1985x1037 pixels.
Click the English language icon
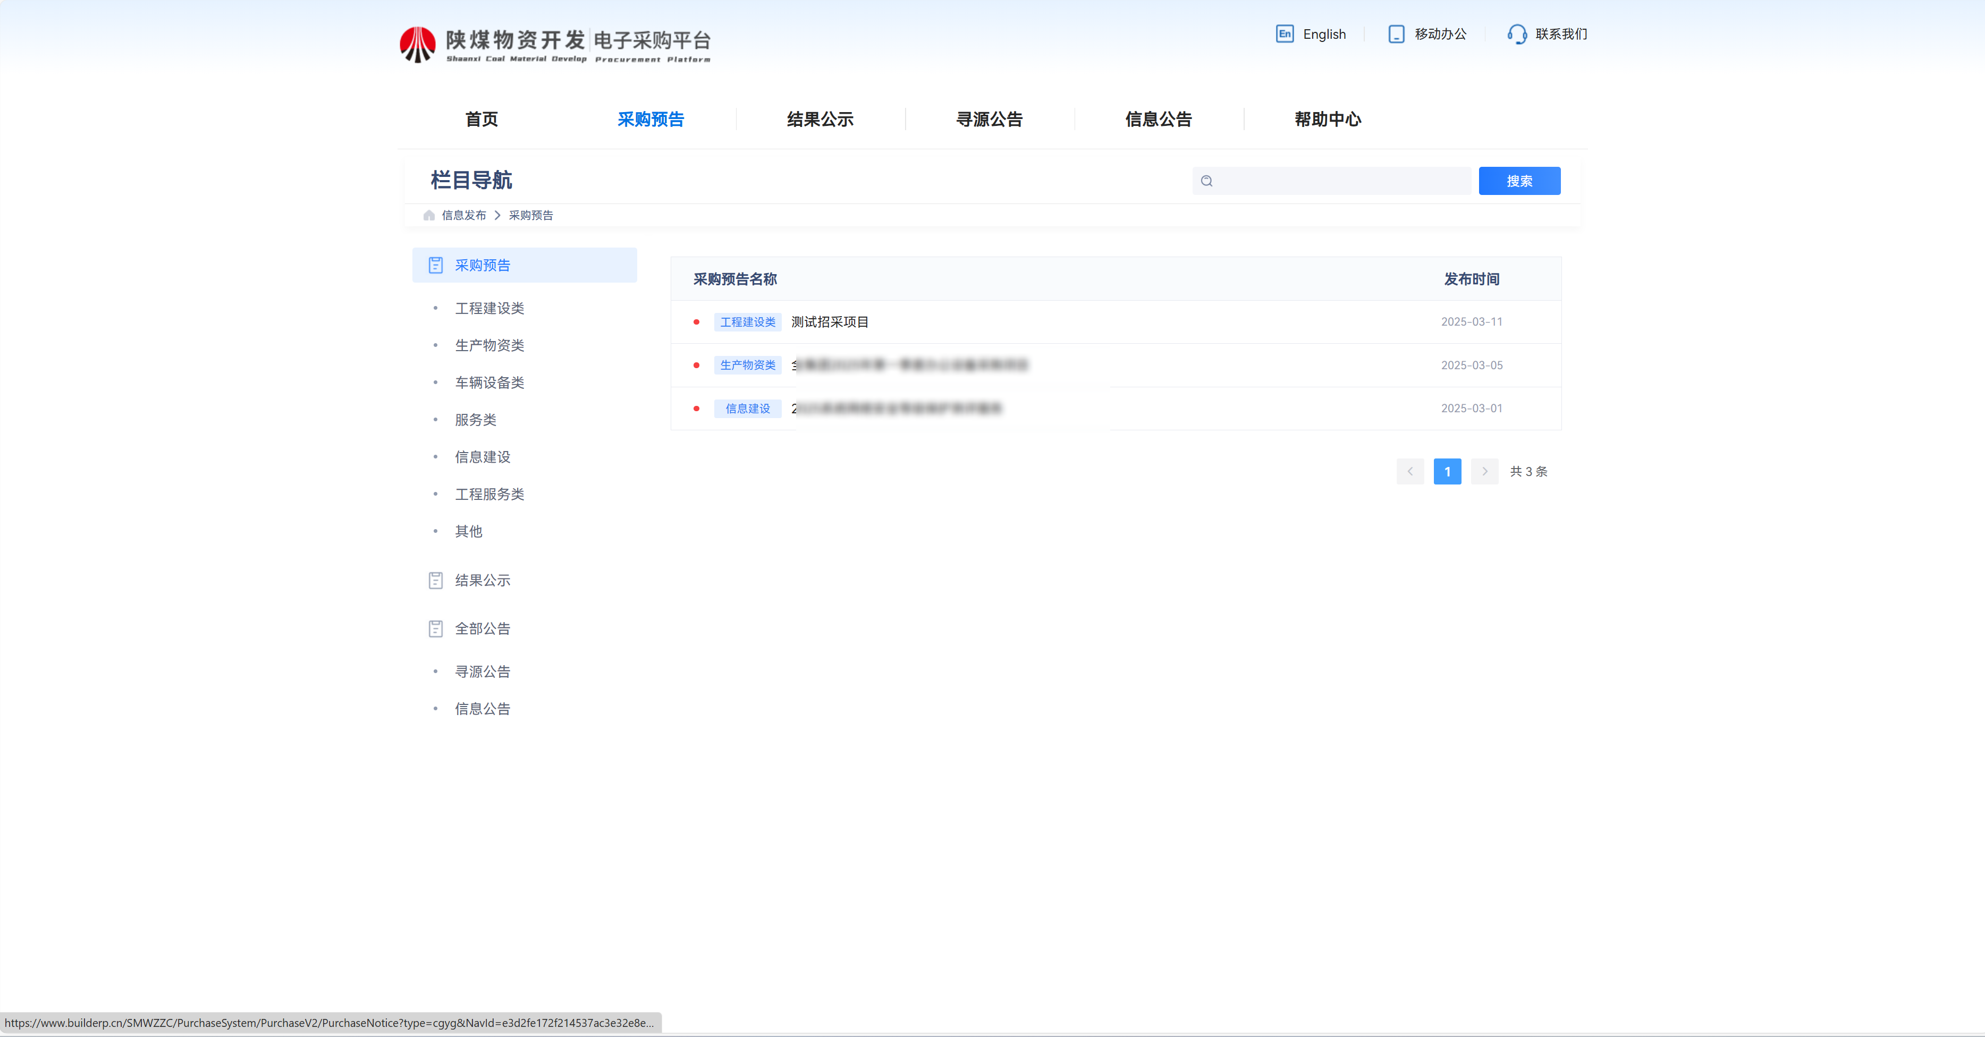point(1285,34)
